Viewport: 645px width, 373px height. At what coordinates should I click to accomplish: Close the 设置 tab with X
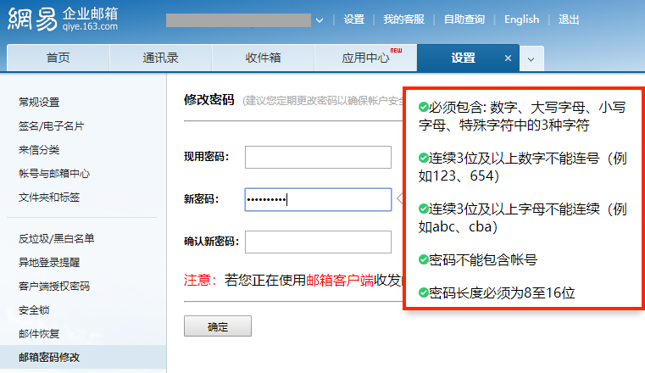pos(508,58)
